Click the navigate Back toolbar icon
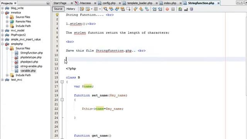 point(88,9)
